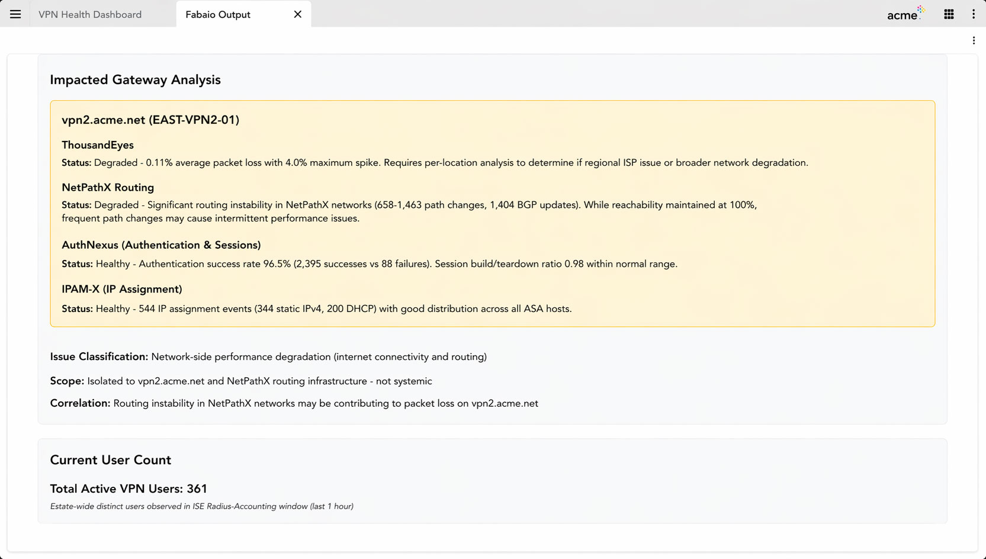Click the ThousandEyes section heading
The width and height of the screenshot is (986, 559).
pos(98,145)
